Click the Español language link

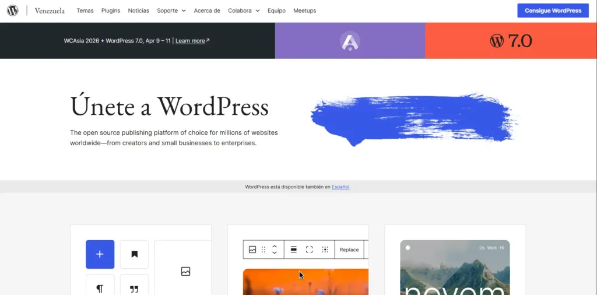tap(340, 187)
